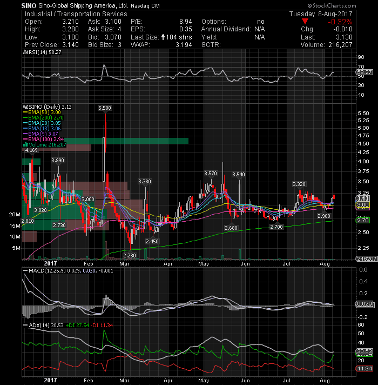Screen dimensions: 378x385
Task: Click the 216207 volume axis tag
Action: click(367, 258)
